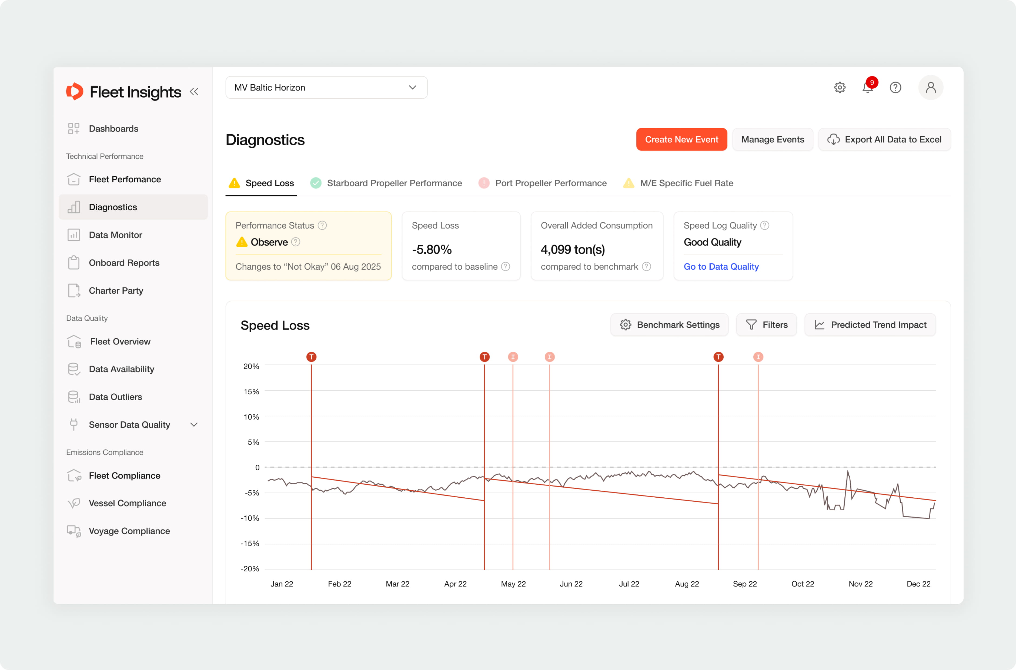Image resolution: width=1016 pixels, height=670 pixels.
Task: Expand the Sensor Data Quality submenu chevron
Action: click(194, 425)
